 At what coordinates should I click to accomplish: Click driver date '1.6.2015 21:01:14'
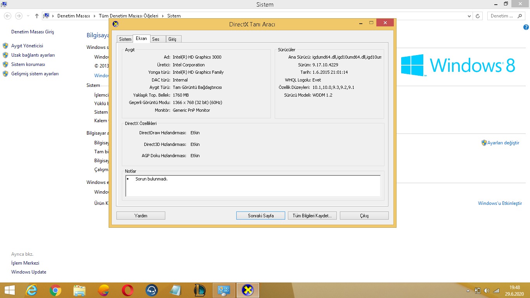coord(330,72)
